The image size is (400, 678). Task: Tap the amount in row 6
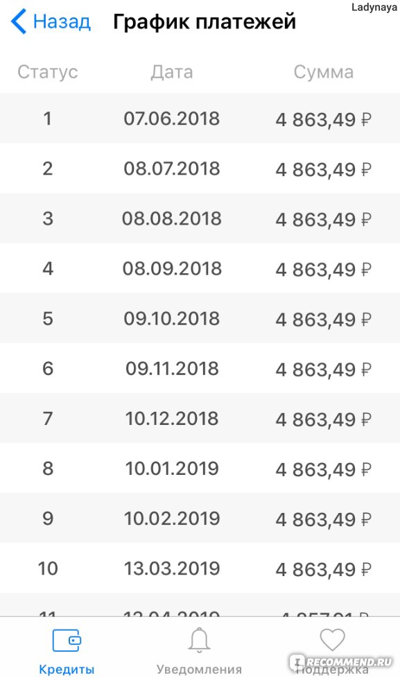coord(324,370)
